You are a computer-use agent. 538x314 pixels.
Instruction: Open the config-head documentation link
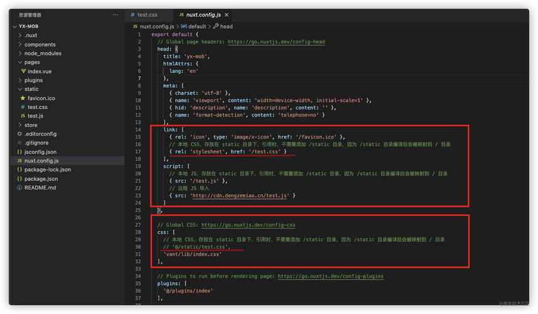click(276, 41)
